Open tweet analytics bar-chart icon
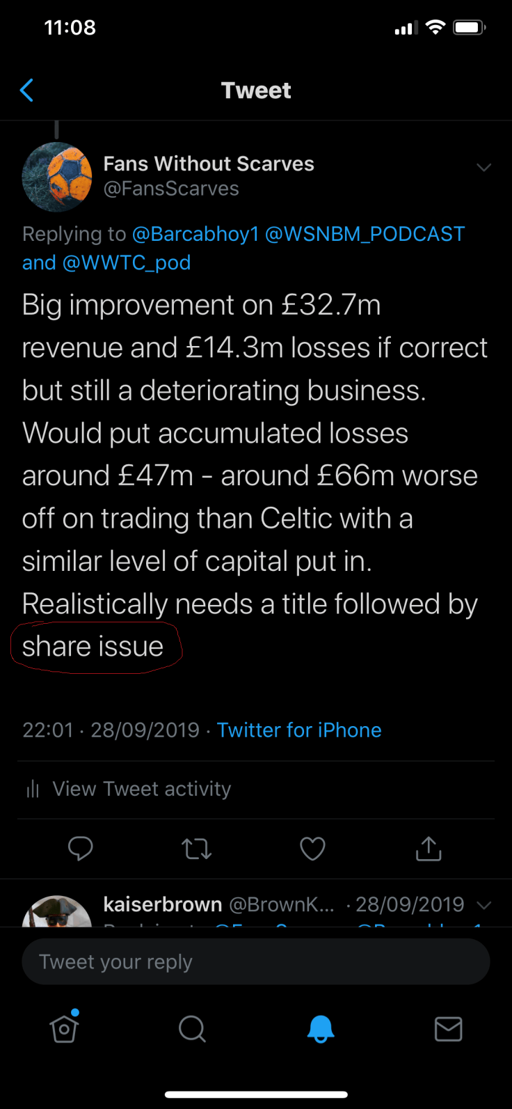 [x=33, y=789]
